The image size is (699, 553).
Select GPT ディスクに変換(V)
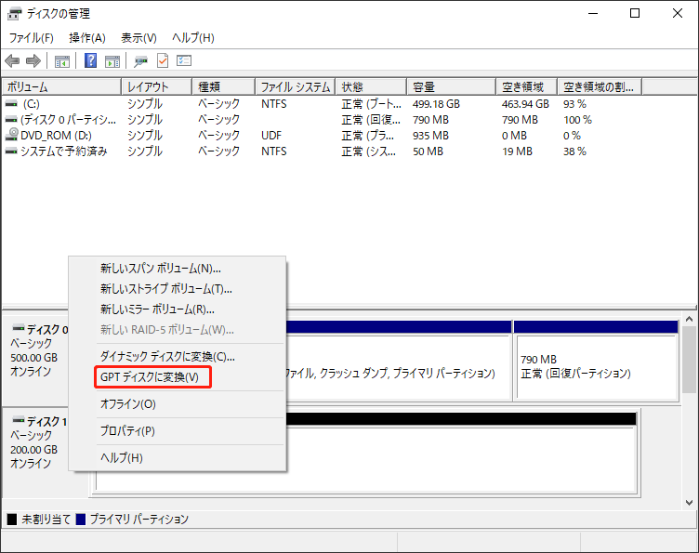(x=178, y=377)
